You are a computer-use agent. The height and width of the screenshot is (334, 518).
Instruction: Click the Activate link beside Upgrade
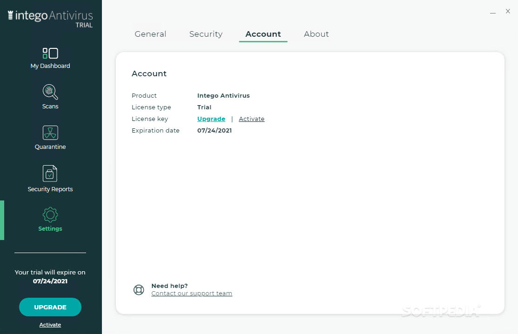click(x=251, y=119)
